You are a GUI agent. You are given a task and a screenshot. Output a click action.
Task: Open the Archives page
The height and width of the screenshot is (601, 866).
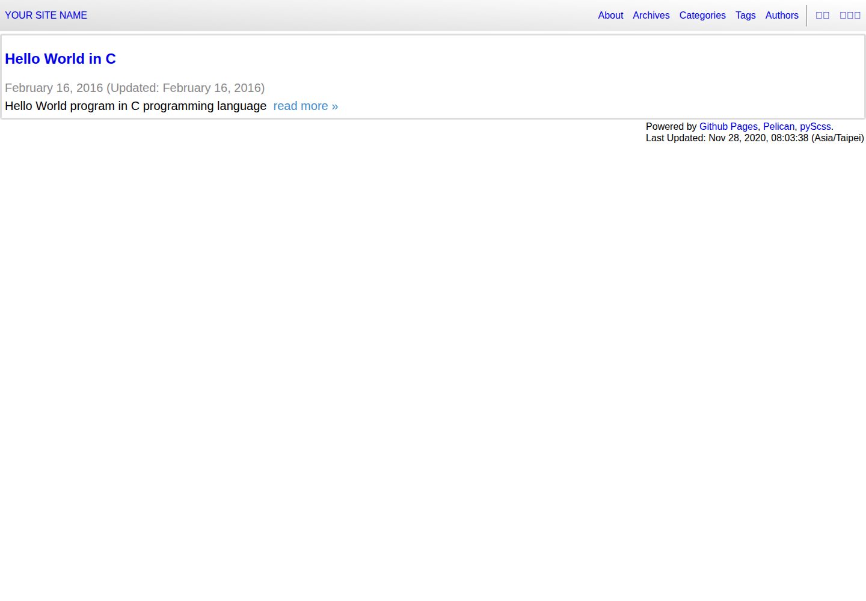pos(651,16)
